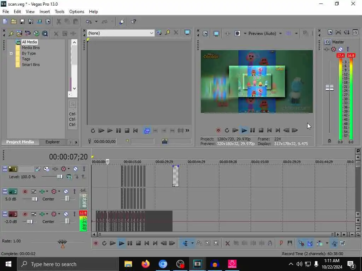Viewport: 362px width, 271px height.
Task: Open the View menu
Action: (30, 12)
